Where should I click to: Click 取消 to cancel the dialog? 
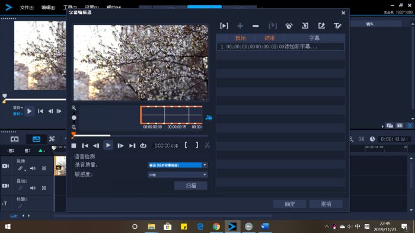click(326, 204)
